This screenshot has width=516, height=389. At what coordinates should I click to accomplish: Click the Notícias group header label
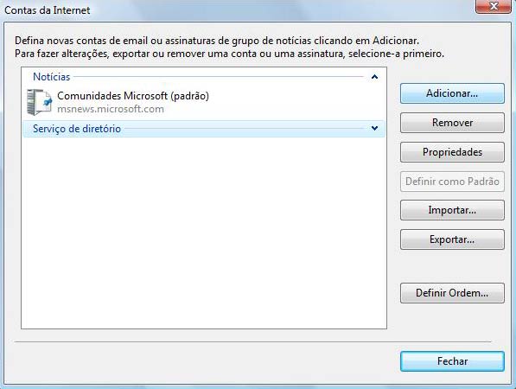pos(52,77)
